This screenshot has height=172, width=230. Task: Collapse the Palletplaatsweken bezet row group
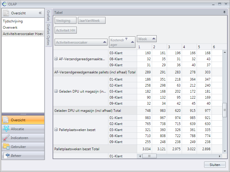[56, 130]
